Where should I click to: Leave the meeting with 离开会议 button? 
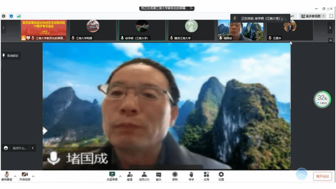tap(322, 176)
